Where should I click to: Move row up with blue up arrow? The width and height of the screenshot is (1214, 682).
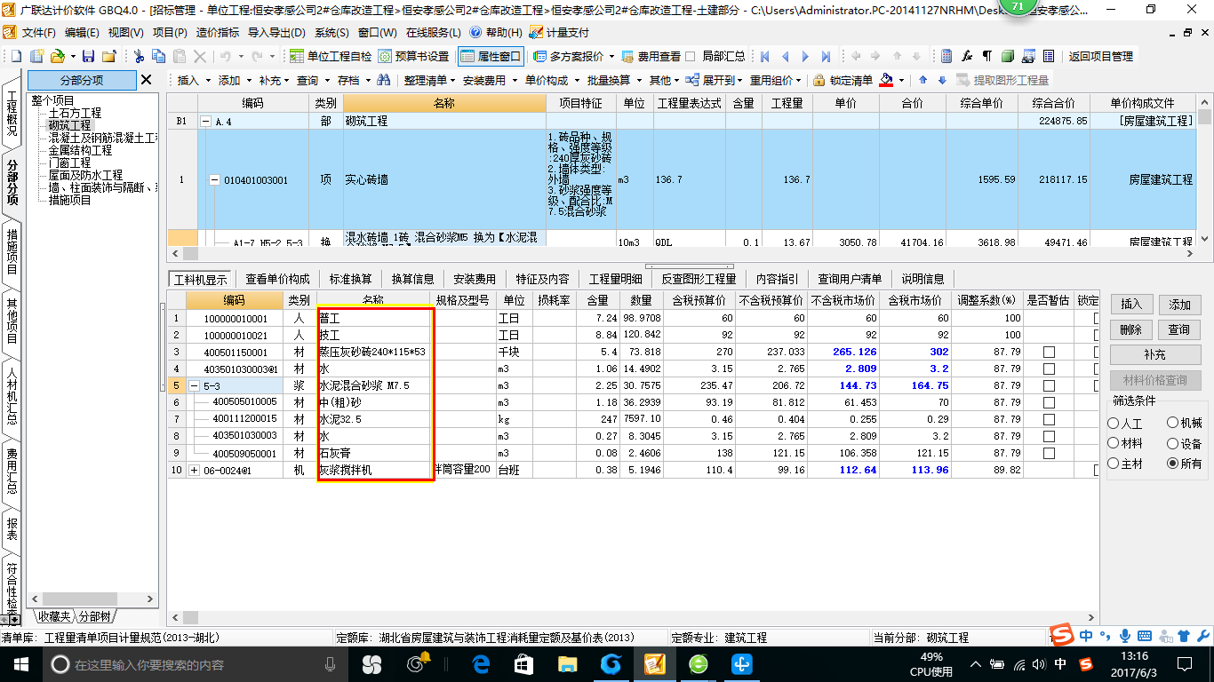pyautogui.click(x=922, y=80)
